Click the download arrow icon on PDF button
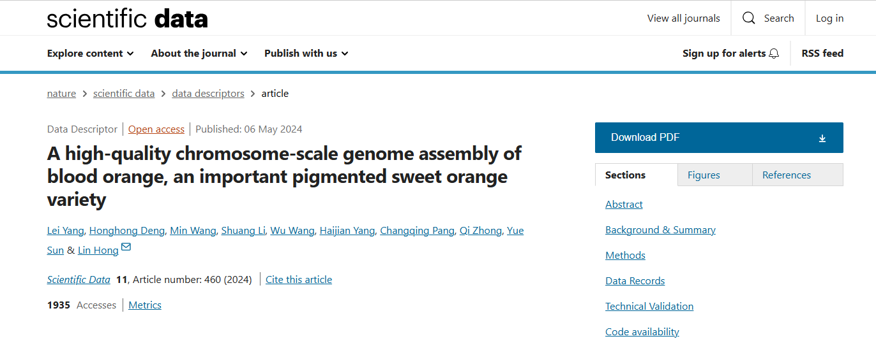876x341 pixels. click(822, 138)
